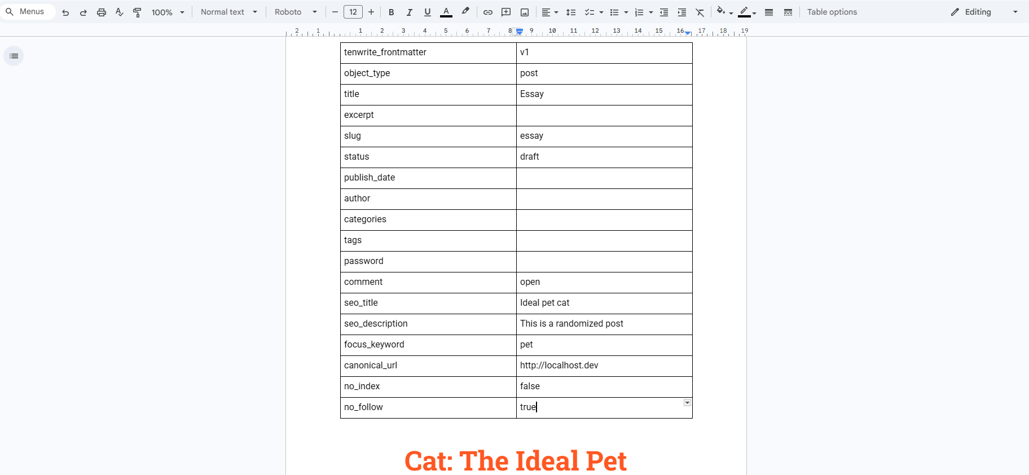Expand bulleted list options arrow

(x=626, y=12)
